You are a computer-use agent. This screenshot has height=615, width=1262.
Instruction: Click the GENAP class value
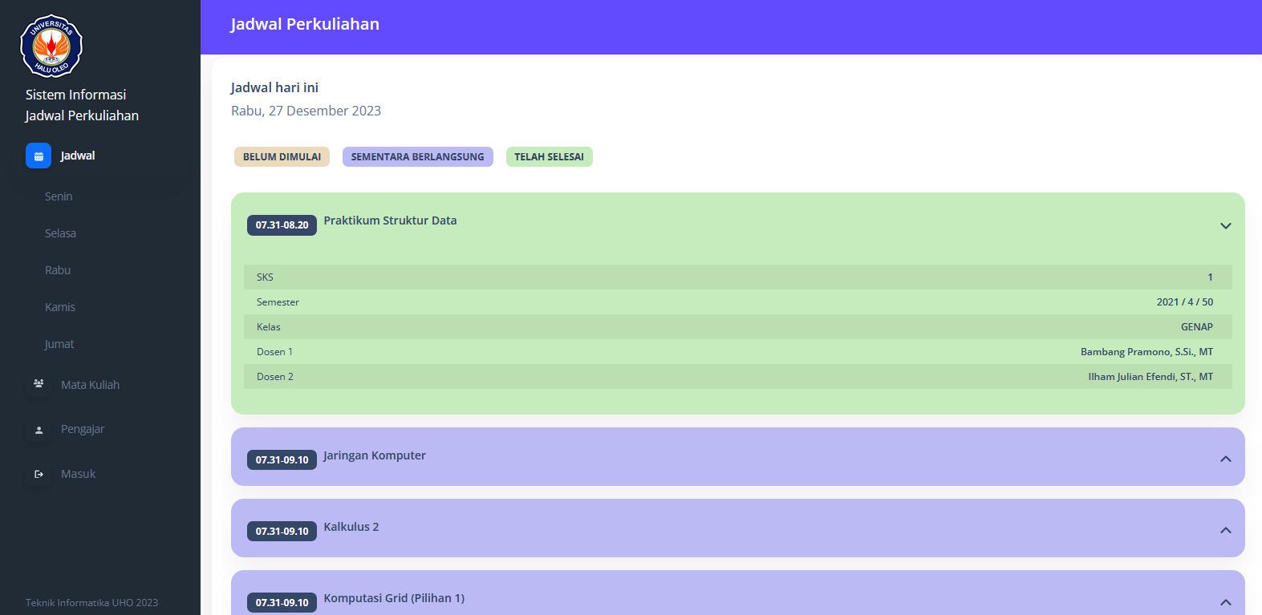click(x=1197, y=327)
